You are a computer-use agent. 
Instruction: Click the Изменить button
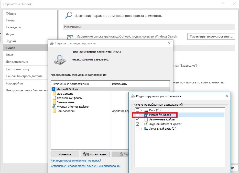65,154
